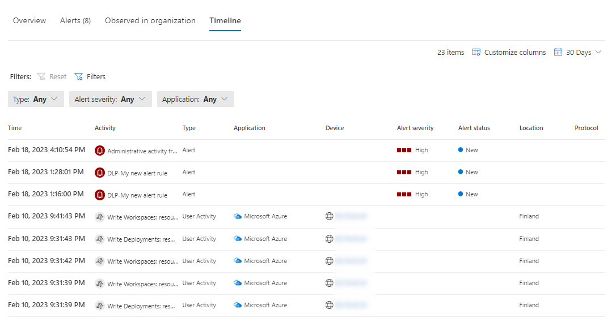Go to the Observed in organization tab
The height and width of the screenshot is (318, 616).
pos(150,20)
